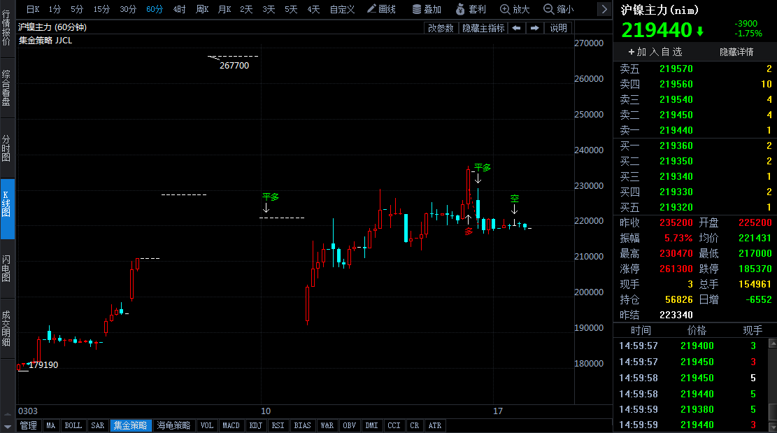Select 30分 period

128,9
